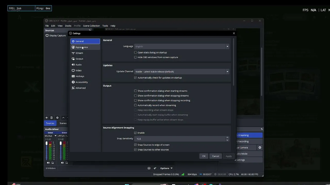This screenshot has height=185, width=330.
Task: Mute the second audio channel speaker icon
Action: pos(62,163)
